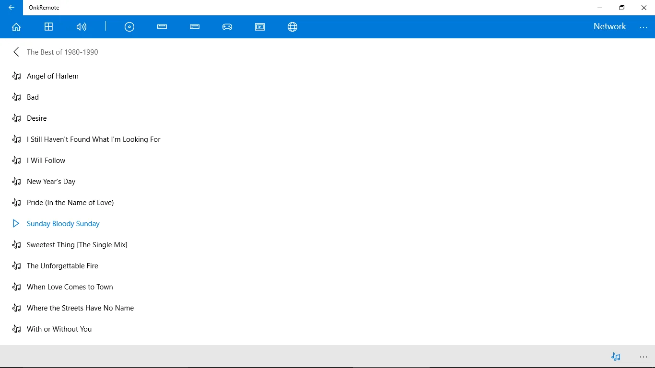Select the first receiver box input icon
This screenshot has width=655, height=368.
(x=162, y=27)
